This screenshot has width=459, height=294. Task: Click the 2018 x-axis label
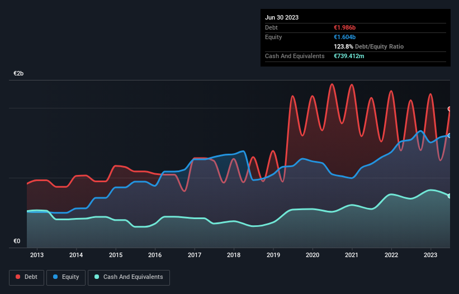pos(234,255)
